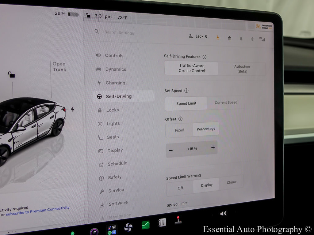Choose Fixed offset

pyautogui.click(x=179, y=130)
